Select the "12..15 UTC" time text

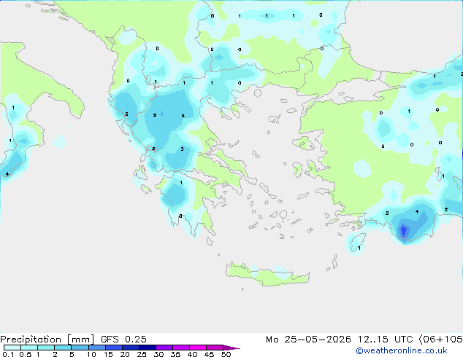coord(385,340)
